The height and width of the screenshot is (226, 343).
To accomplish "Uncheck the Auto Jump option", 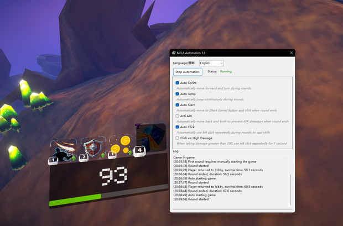I will pos(177,94).
